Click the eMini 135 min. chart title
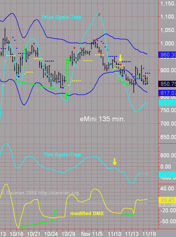The height and width of the screenshot is (237, 176). 102,119
